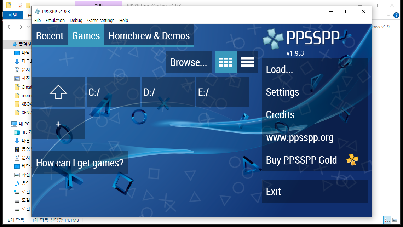The width and height of the screenshot is (403, 227).
Task: Exit PPSSPP via Exit button
Action: pyautogui.click(x=315, y=191)
